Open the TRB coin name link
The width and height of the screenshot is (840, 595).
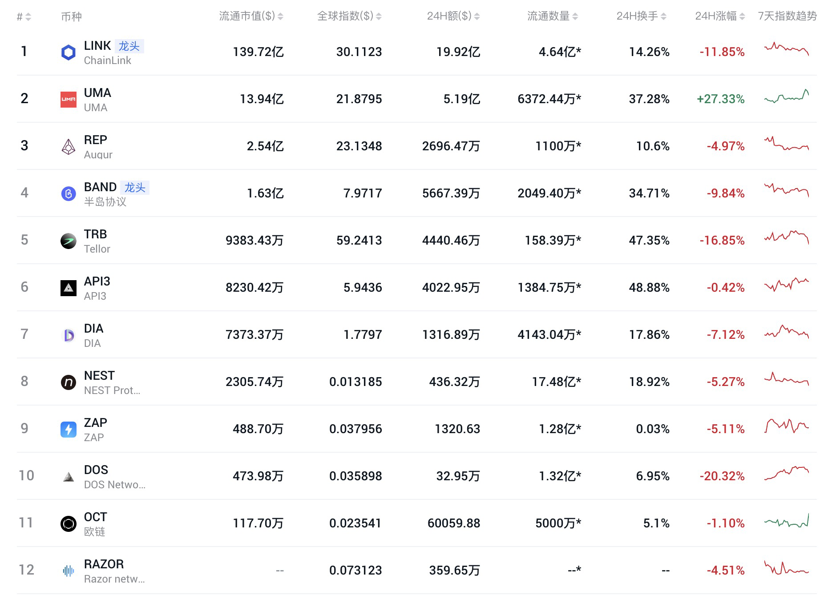coord(95,234)
